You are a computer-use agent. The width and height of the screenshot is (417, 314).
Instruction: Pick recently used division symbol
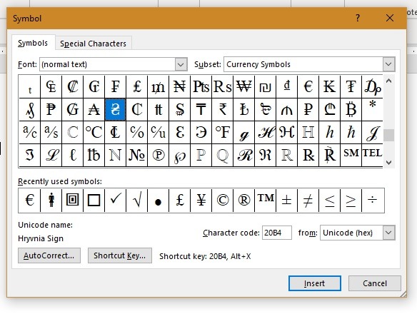coord(372,201)
